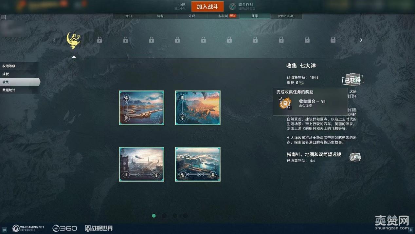
Task: Click the notification bell icon
Action: 411,230
